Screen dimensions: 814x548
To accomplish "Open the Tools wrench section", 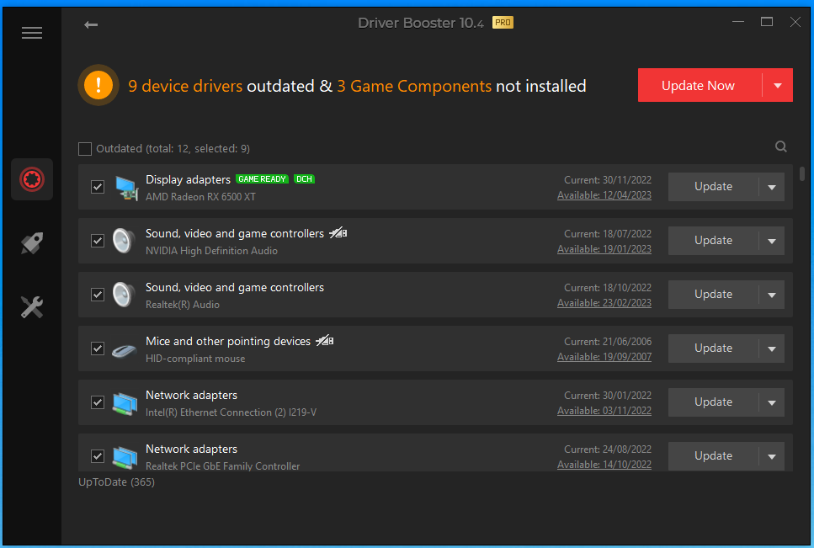I will pos(32,308).
